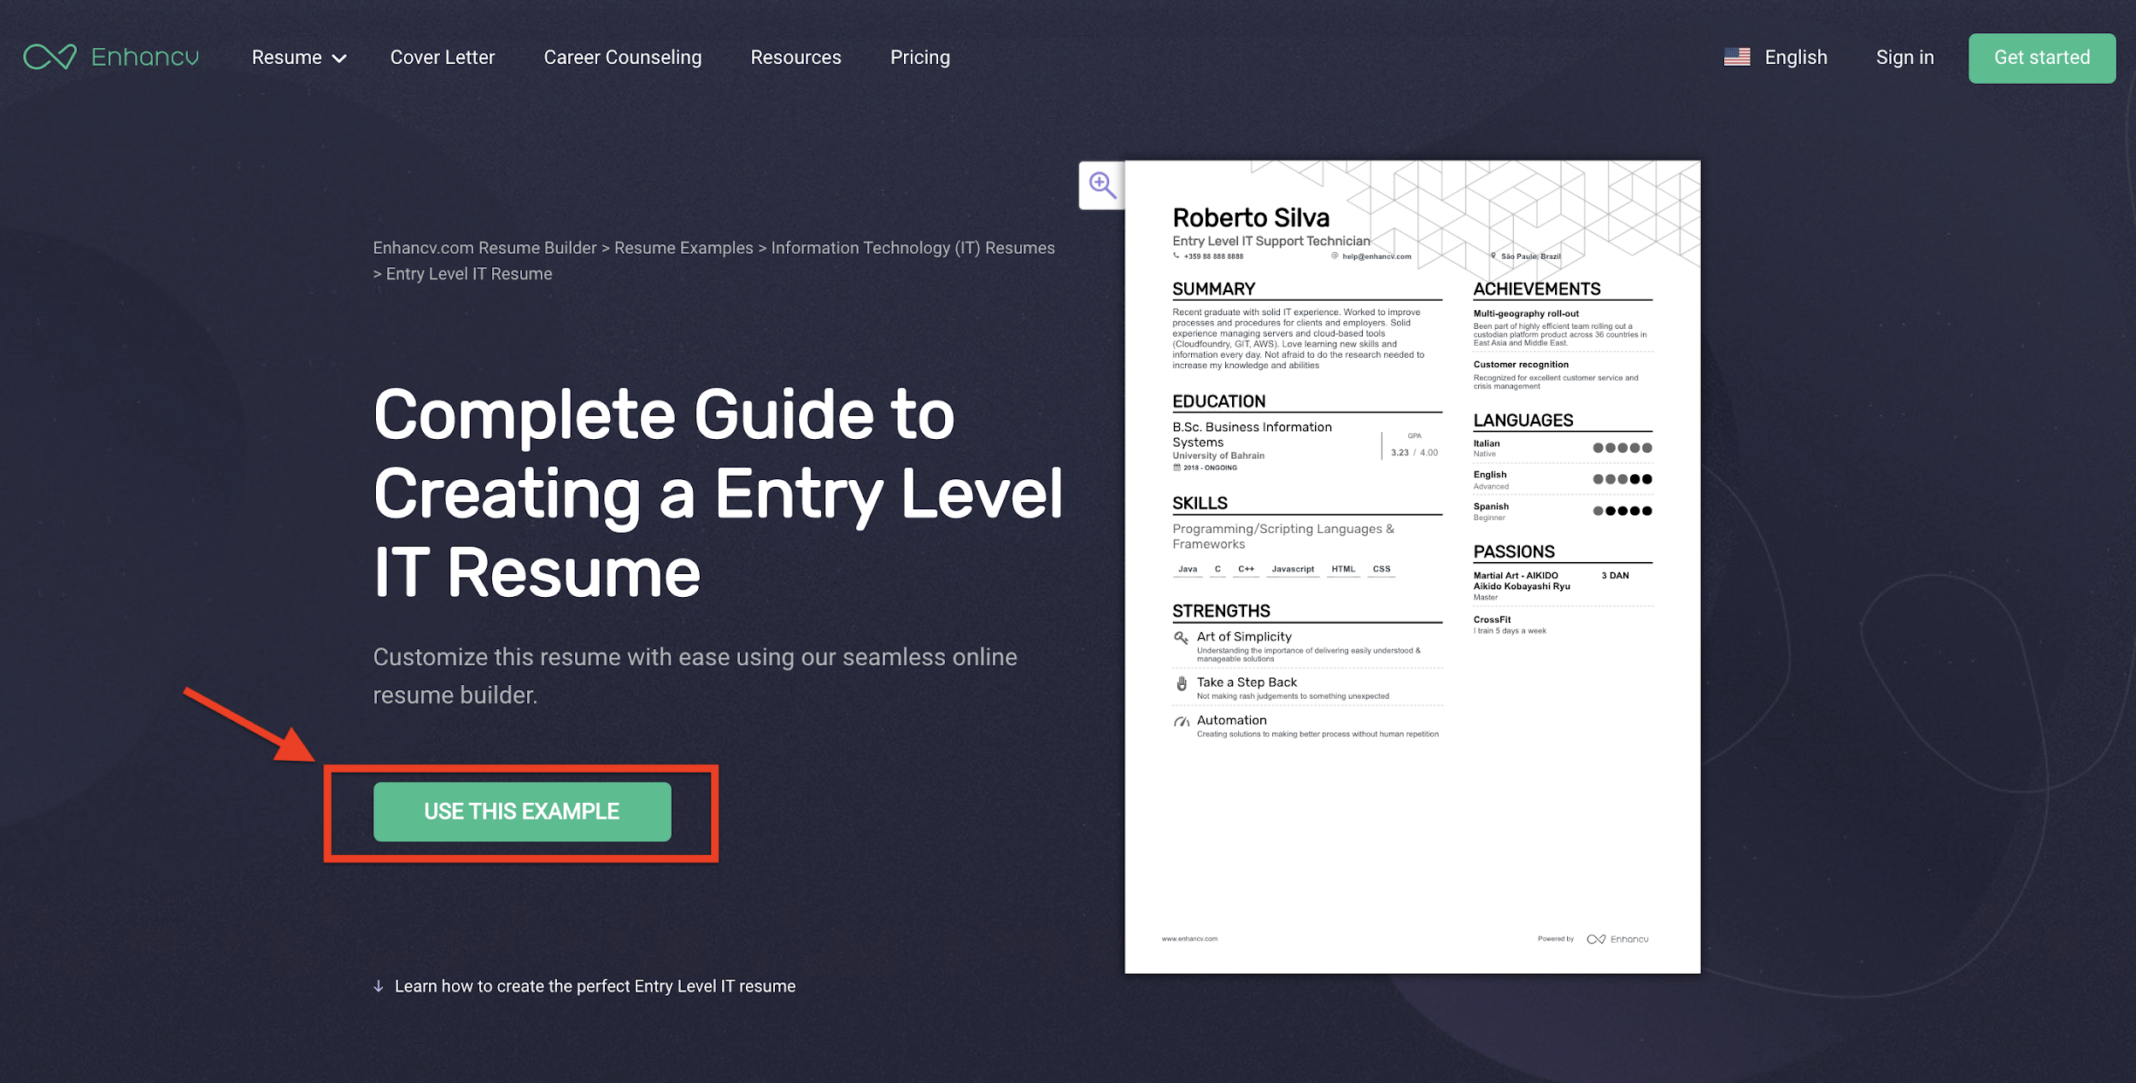The height and width of the screenshot is (1083, 2136).
Task: Click the Get started button
Action: (x=2042, y=56)
